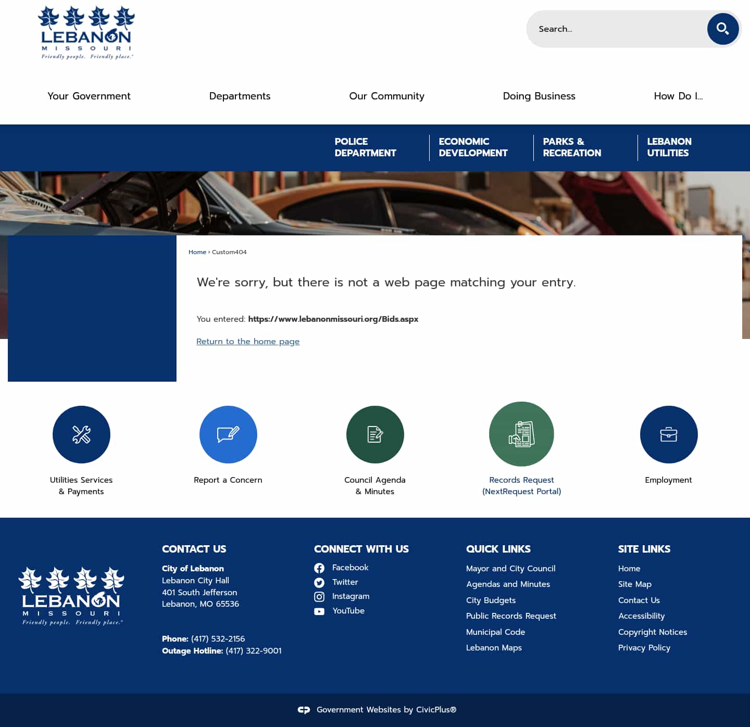The width and height of the screenshot is (750, 727).
Task: Click the outage hotline number (417) 322-9001
Action: [x=254, y=651]
